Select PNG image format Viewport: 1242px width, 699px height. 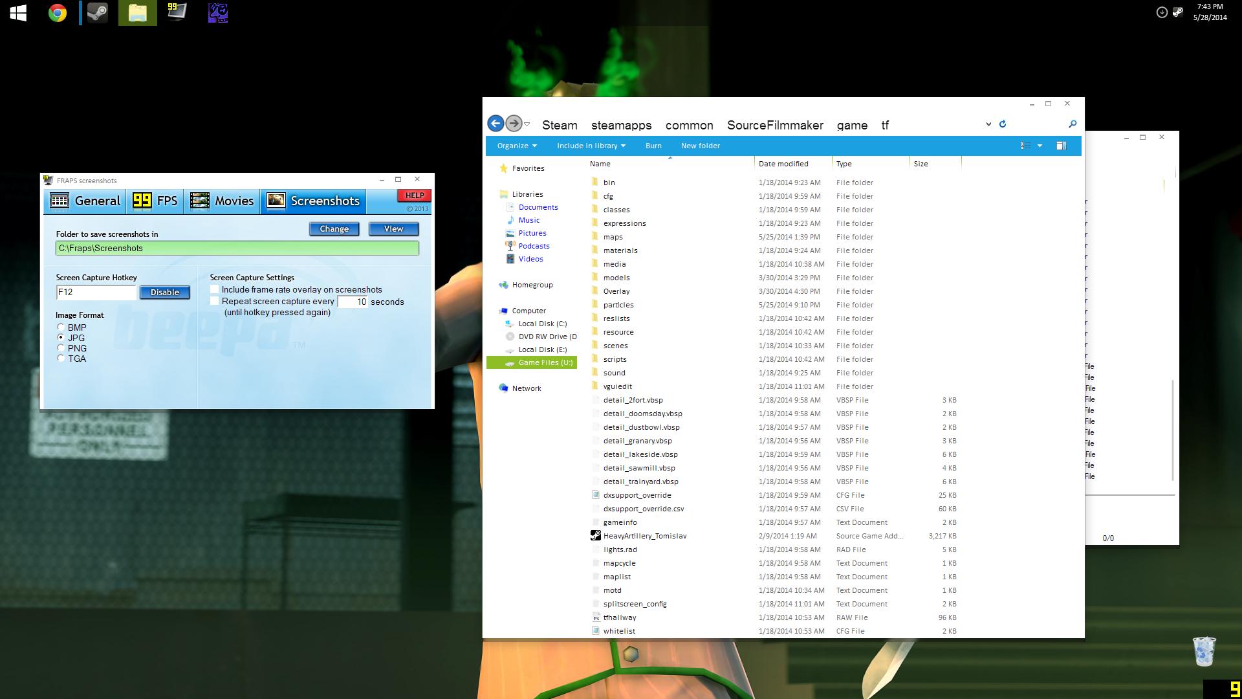point(61,348)
